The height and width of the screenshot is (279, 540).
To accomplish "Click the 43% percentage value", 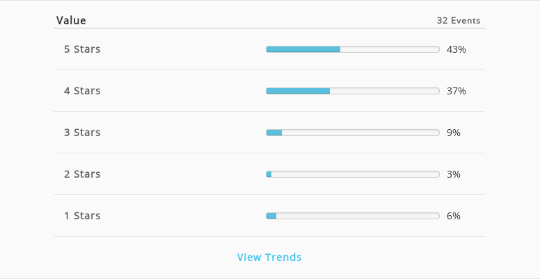I will click(456, 49).
